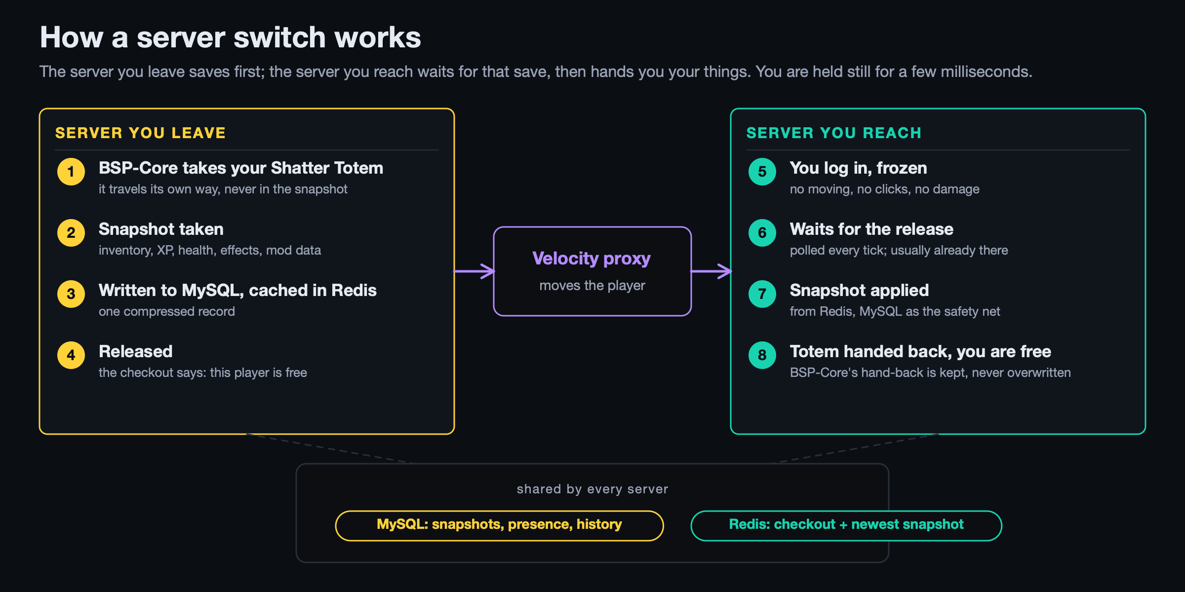Image resolution: width=1185 pixels, height=592 pixels.
Task: Click the 'Redis: checkout + newest snapshot' pill
Action: coord(846,525)
